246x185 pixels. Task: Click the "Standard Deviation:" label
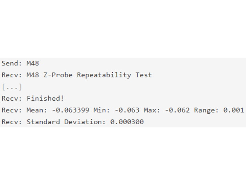[66, 122]
